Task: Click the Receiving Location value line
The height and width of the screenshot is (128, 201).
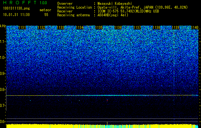Action: (x=143, y=7)
